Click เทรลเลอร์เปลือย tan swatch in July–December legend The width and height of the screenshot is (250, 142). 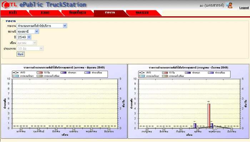click(x=165, y=76)
